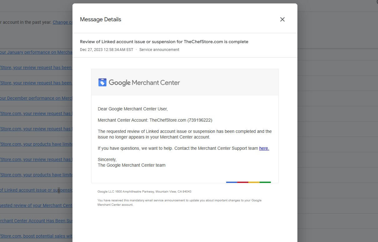Click the green segment of the footer color bar

tap(265, 182)
